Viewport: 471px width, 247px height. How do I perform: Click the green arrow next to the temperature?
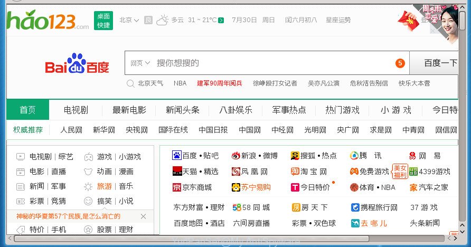(x=221, y=21)
